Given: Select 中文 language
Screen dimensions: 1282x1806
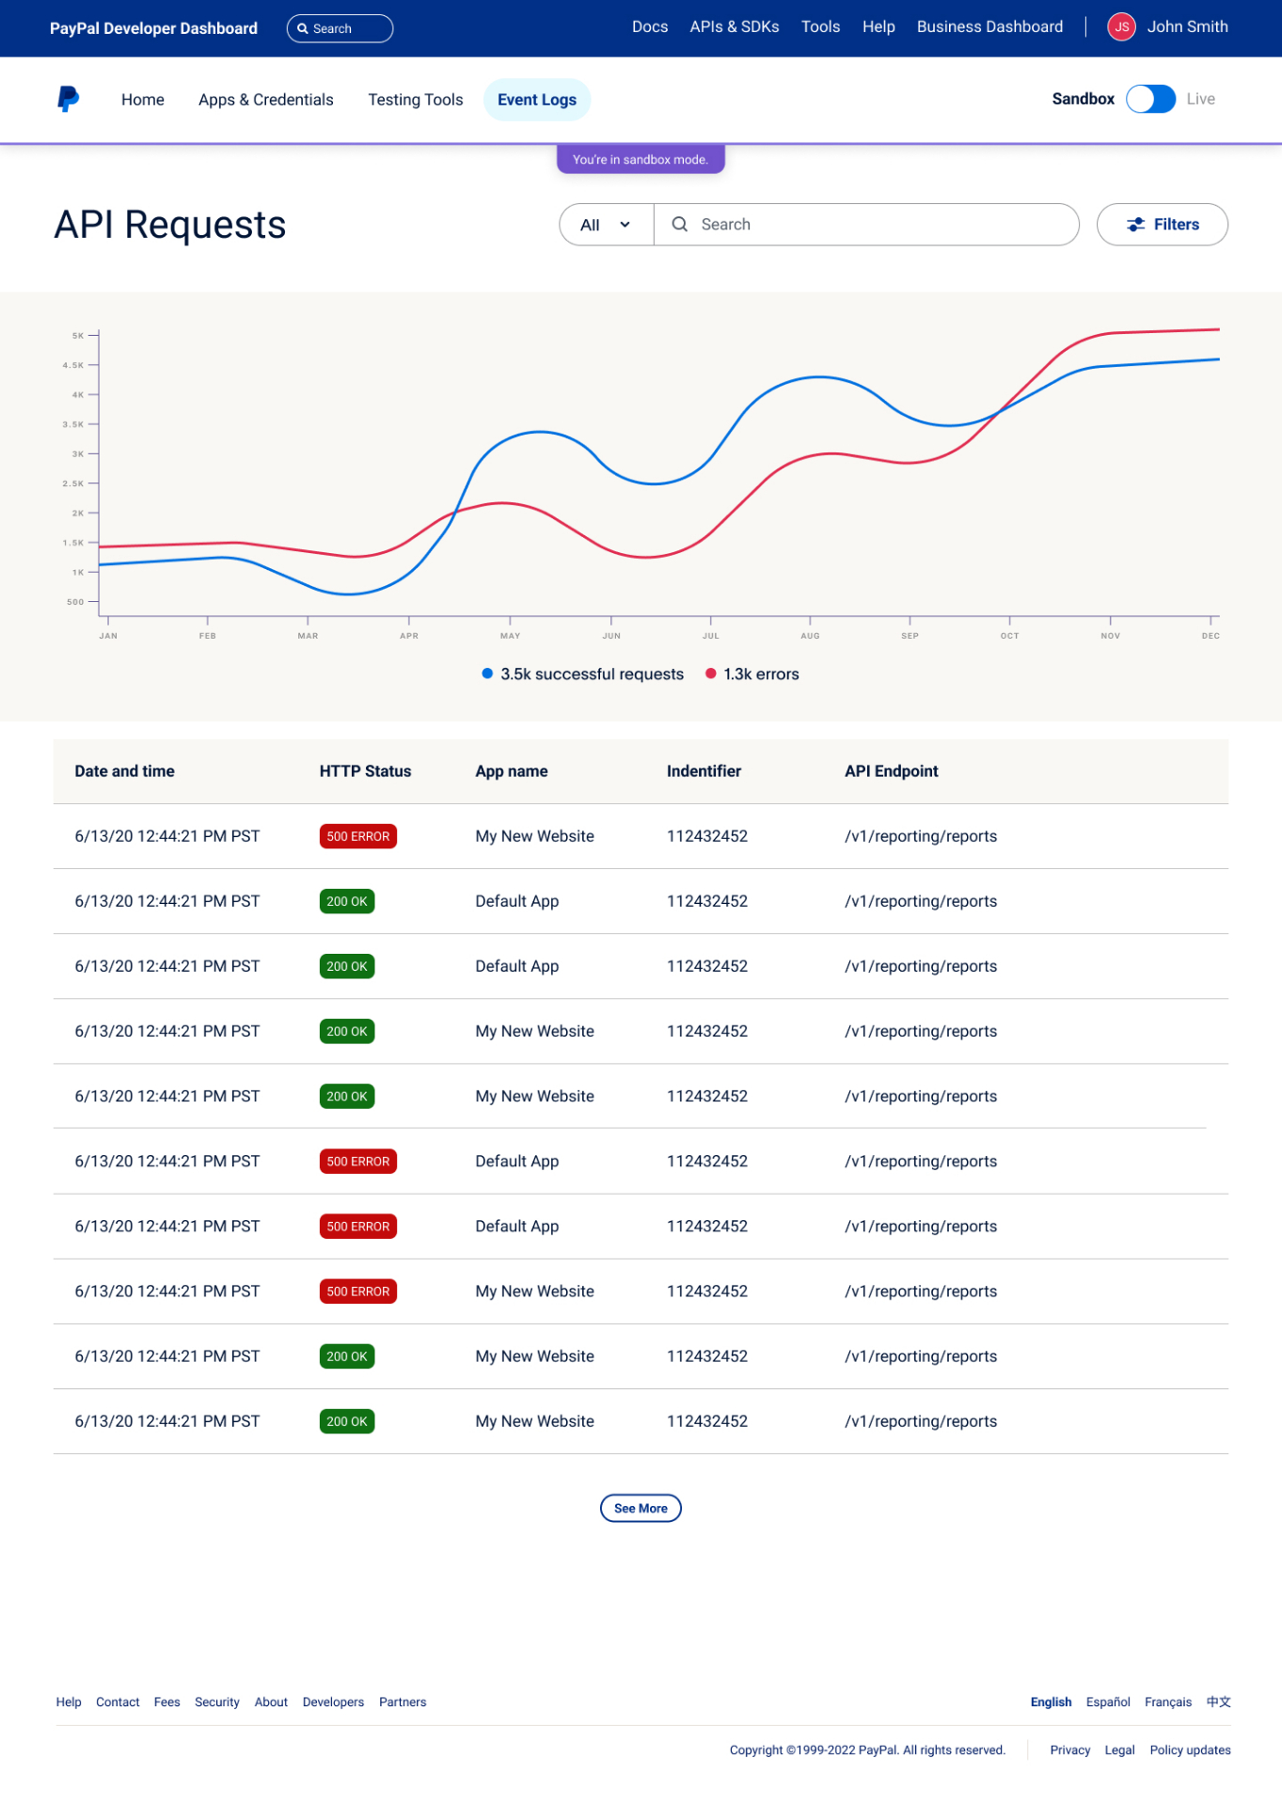Looking at the screenshot, I should pos(1219,1702).
